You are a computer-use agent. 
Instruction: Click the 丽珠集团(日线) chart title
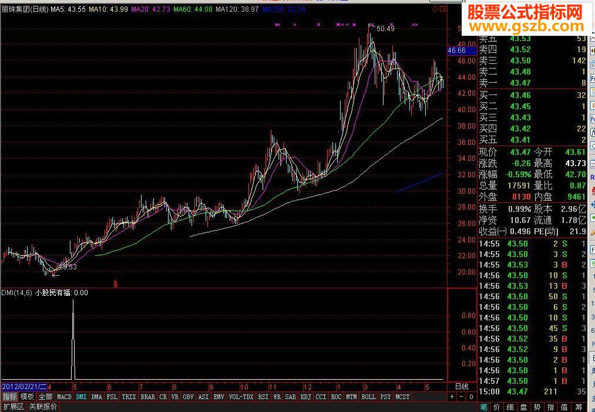tap(25, 9)
